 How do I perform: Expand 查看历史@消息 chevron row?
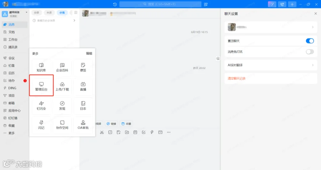point(54,20)
